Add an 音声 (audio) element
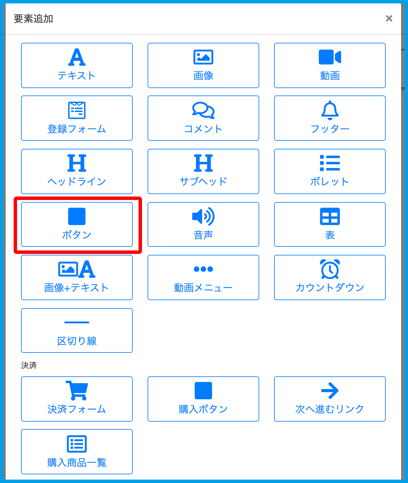Image resolution: width=408 pixels, height=483 pixels. tap(203, 224)
